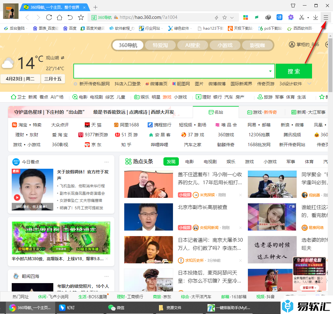Open the downloads arrow icon
Viewport: 333px width, 314px height.
[316, 17]
